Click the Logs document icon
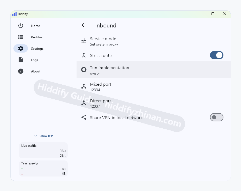This screenshot has height=191, width=241. pyautogui.click(x=21, y=60)
